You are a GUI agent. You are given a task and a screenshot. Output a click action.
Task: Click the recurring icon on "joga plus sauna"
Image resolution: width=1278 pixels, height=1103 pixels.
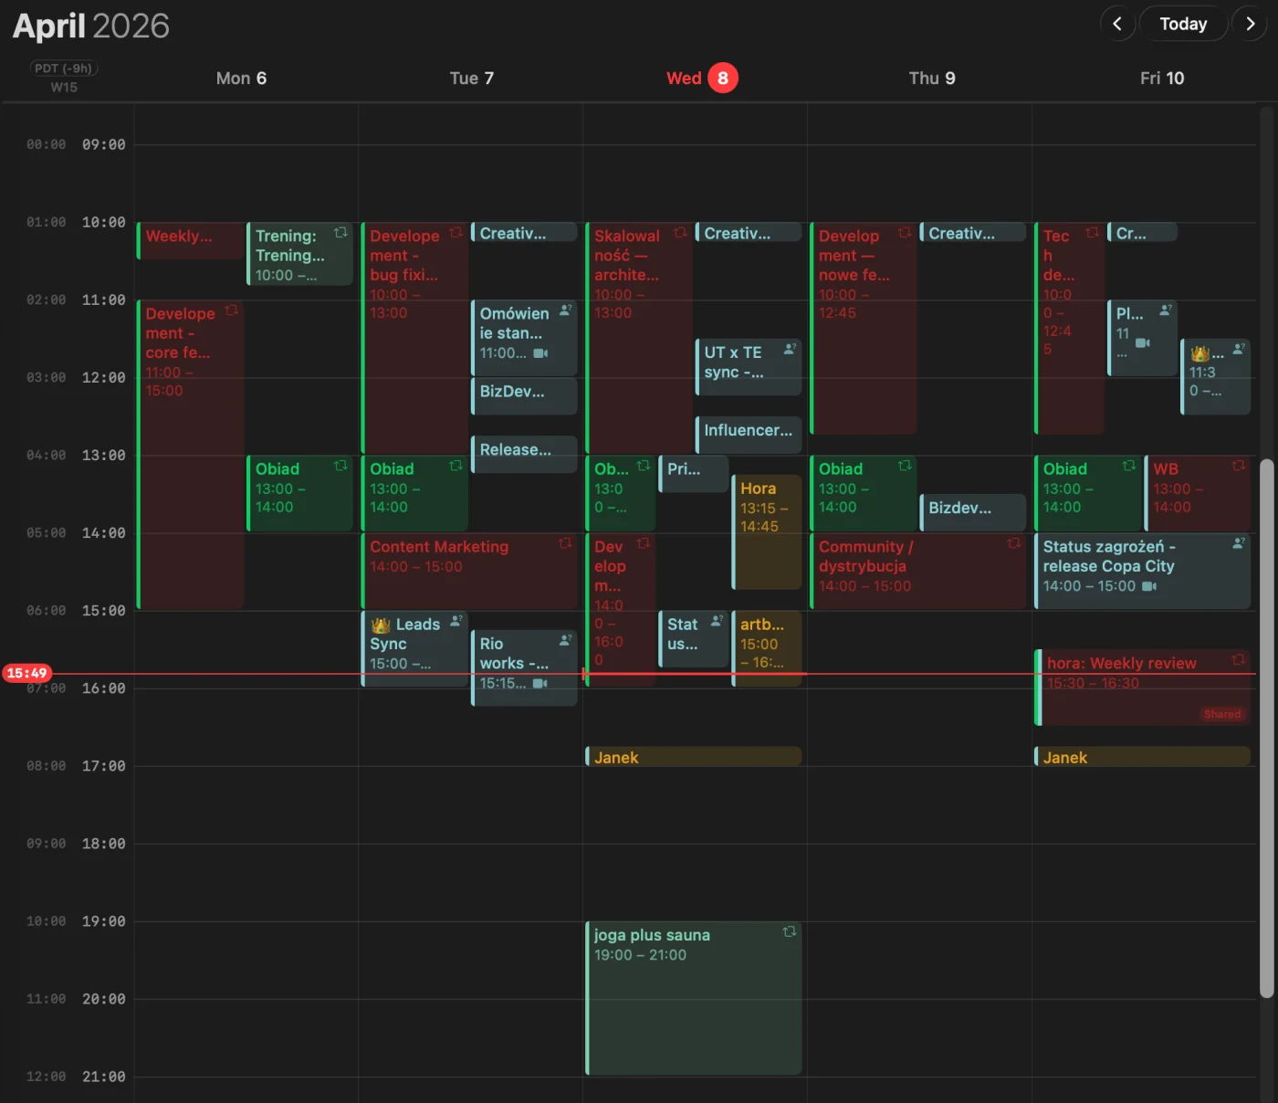(790, 933)
